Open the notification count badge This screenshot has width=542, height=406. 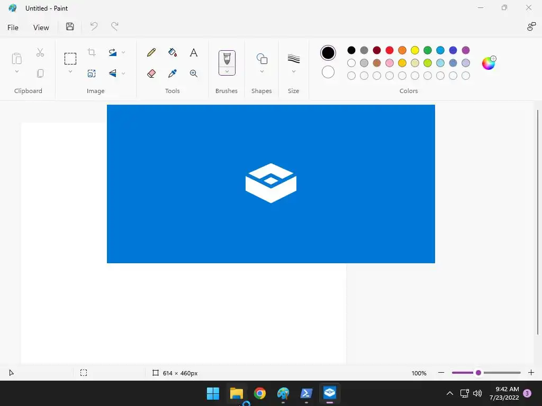click(527, 393)
